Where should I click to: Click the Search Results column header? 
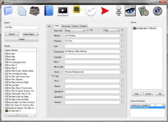pos(20,50)
